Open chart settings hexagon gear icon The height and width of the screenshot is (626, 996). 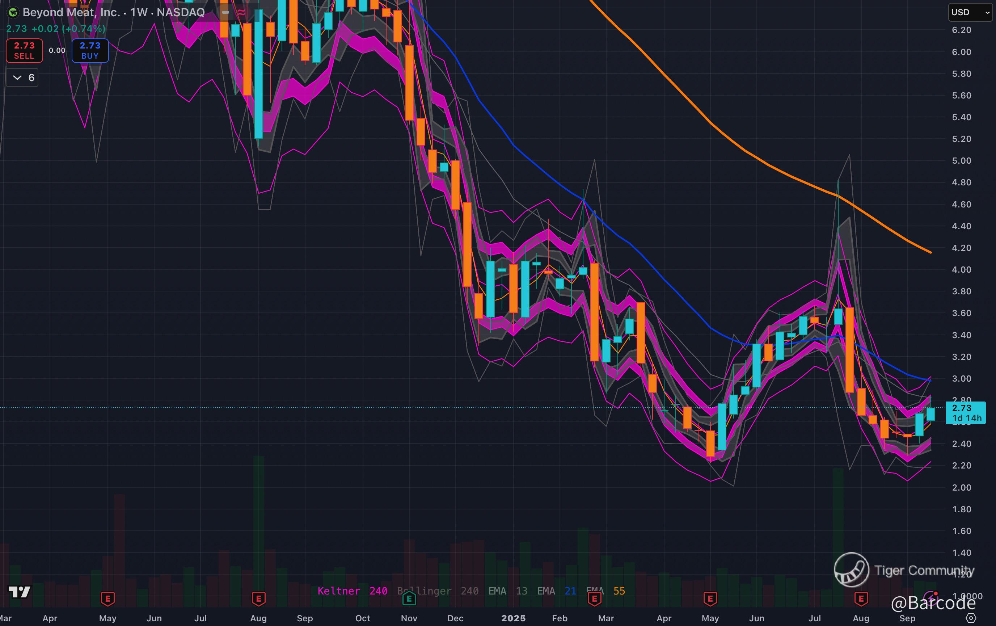tap(971, 618)
